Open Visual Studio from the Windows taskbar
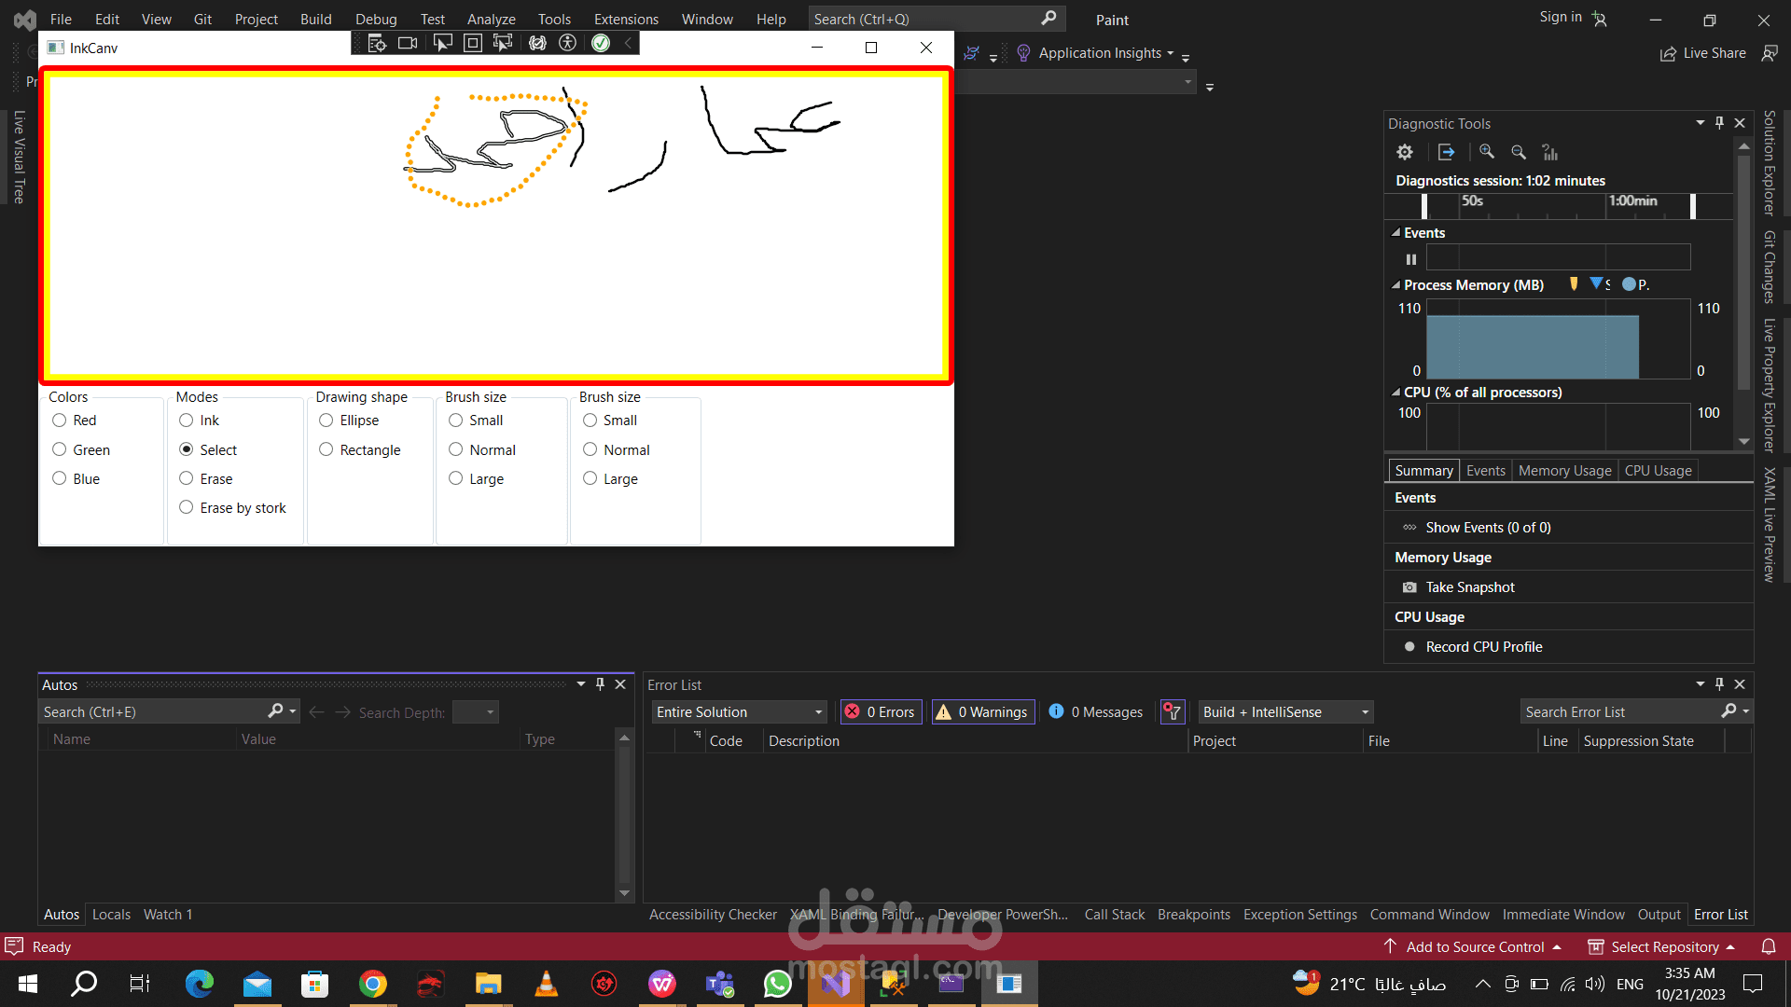This screenshot has height=1007, width=1791. point(836,984)
